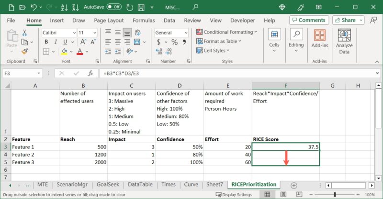Screen dimensions: 383x199
Task: Toggle Bottom Align button
Action: [127, 32]
